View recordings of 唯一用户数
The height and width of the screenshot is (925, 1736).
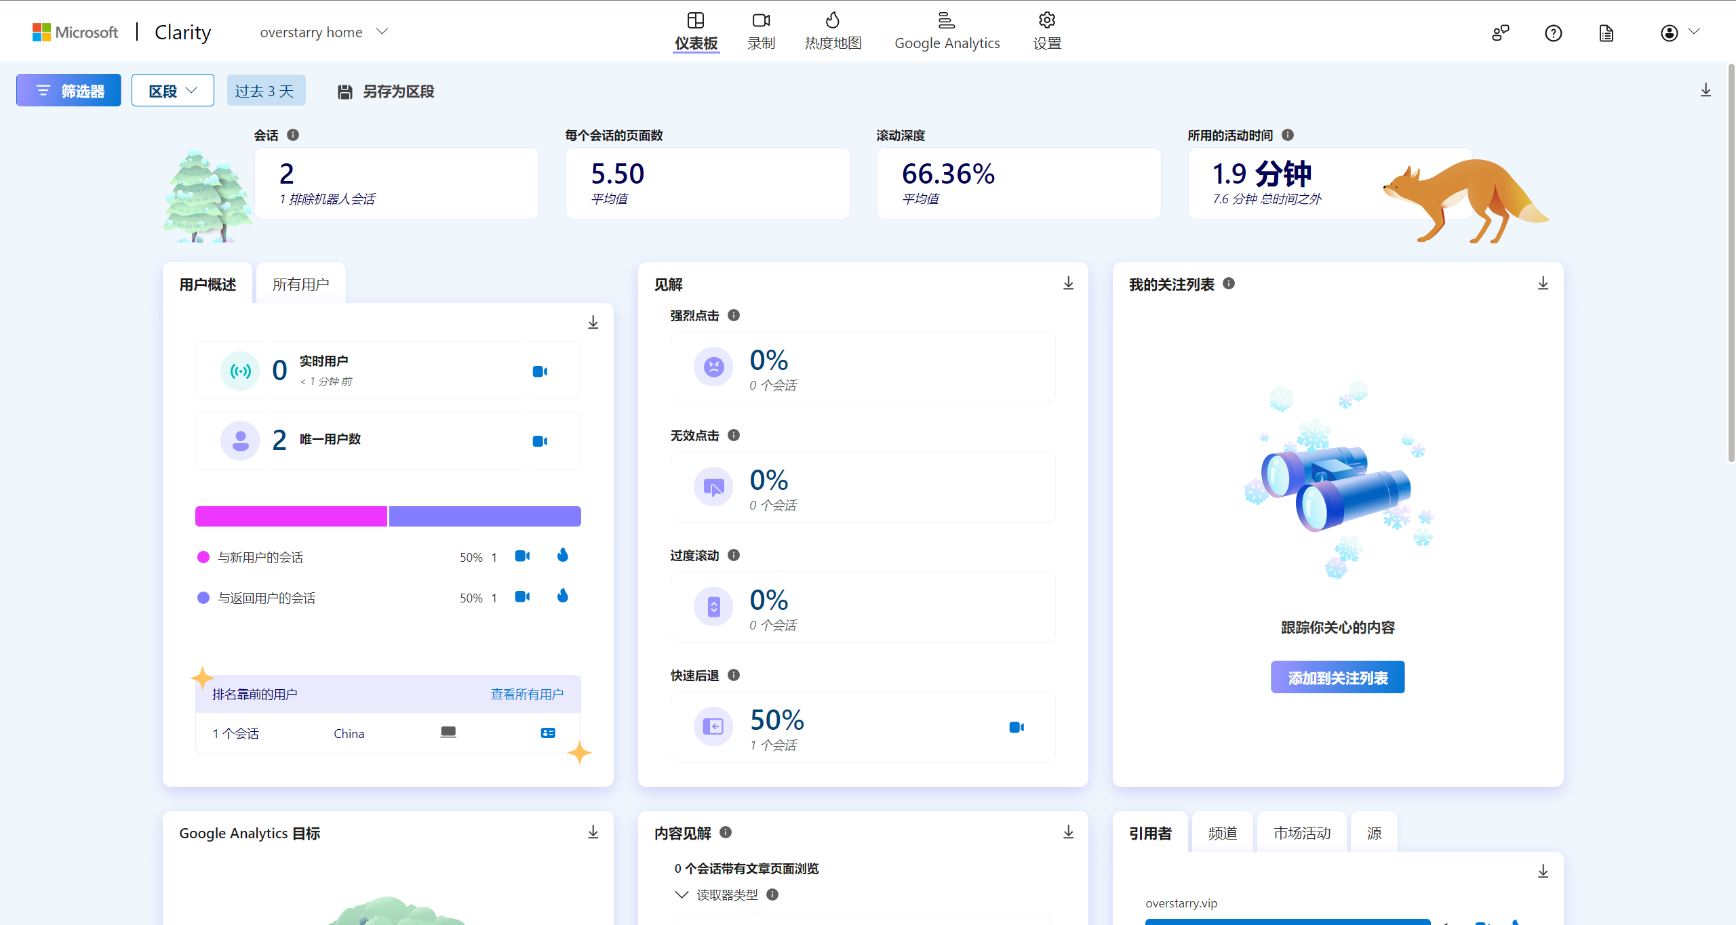coord(540,441)
